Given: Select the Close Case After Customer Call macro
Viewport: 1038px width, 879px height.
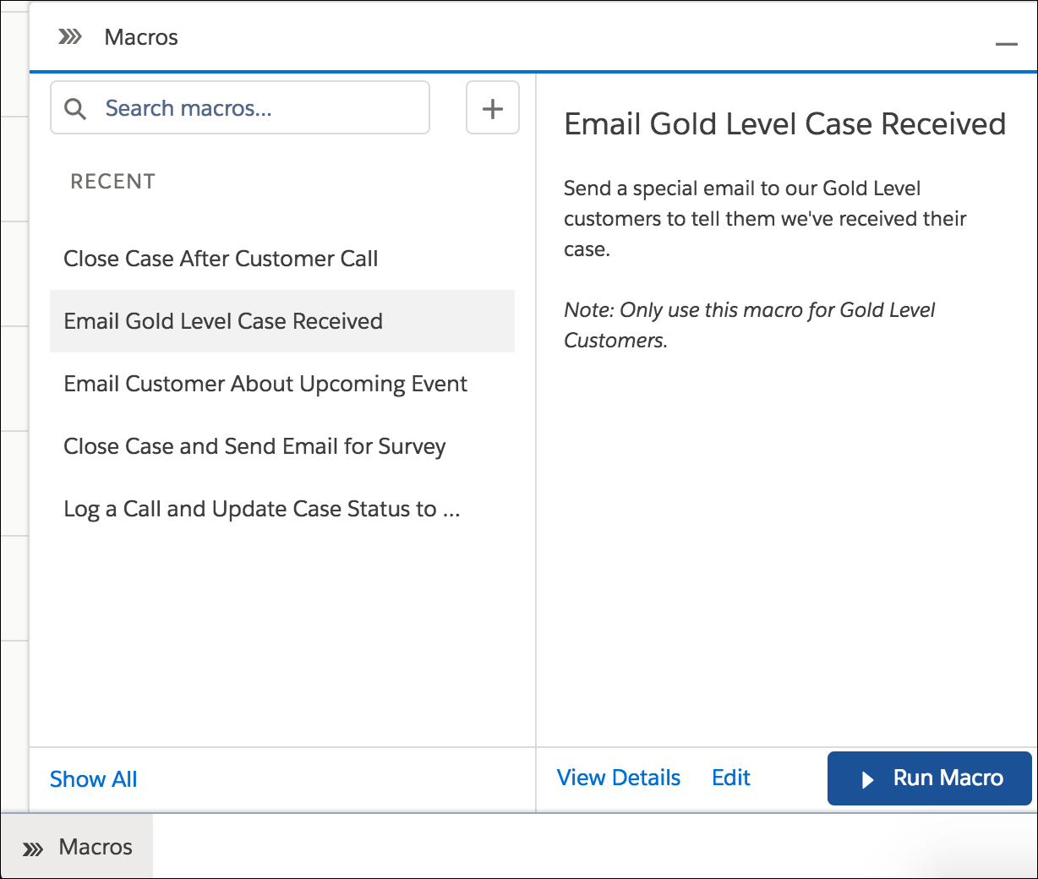Looking at the screenshot, I should (x=221, y=259).
